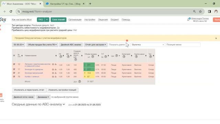Open new browser tab
Image resolution: width=220 pixels, height=124 pixels.
click(x=90, y=4)
